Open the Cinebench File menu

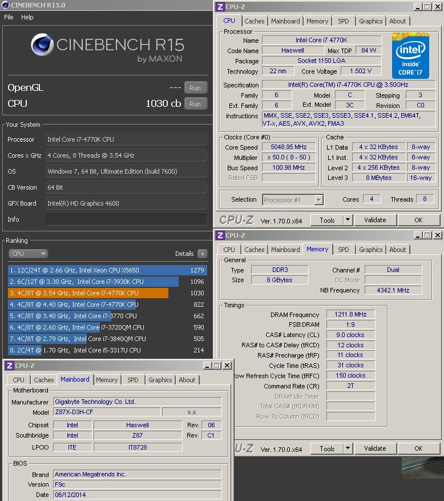click(x=9, y=17)
